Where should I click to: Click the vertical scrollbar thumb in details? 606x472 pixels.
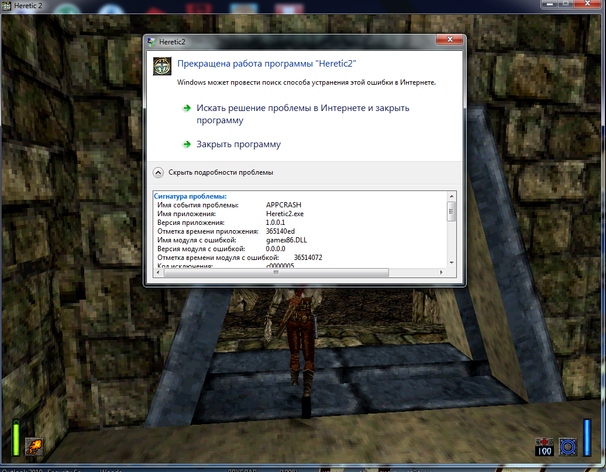452,211
